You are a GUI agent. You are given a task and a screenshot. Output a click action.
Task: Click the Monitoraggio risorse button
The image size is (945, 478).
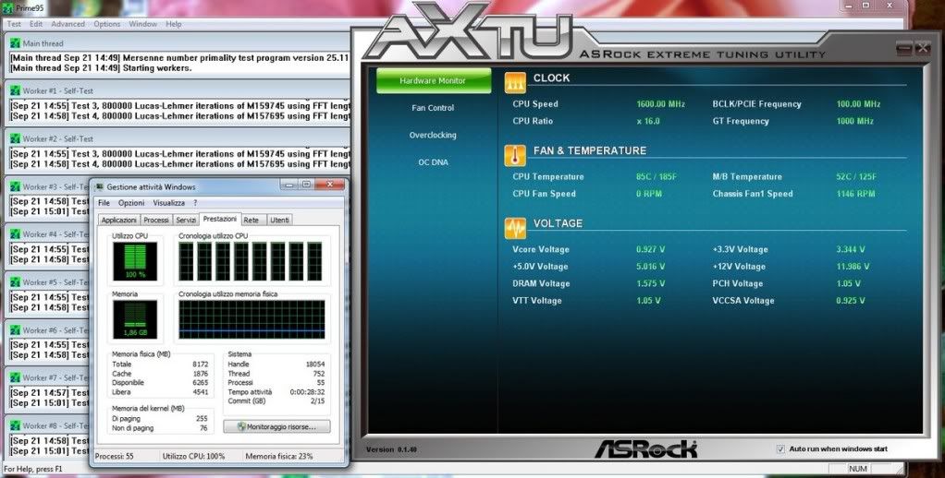click(277, 426)
